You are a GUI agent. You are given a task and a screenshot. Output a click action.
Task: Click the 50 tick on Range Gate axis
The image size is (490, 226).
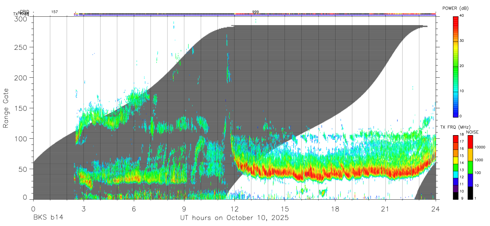tap(24, 169)
